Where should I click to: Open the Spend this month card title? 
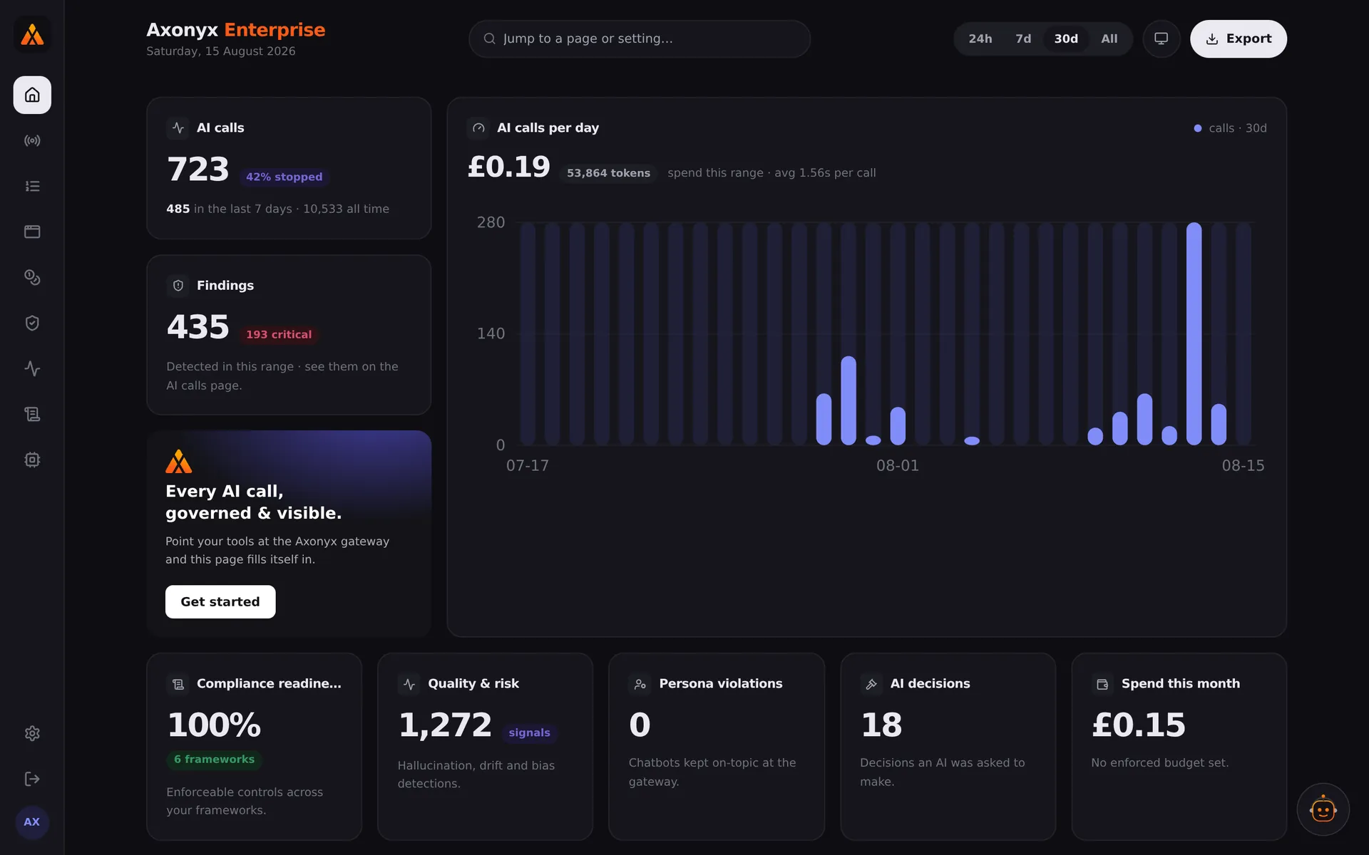click(x=1181, y=683)
